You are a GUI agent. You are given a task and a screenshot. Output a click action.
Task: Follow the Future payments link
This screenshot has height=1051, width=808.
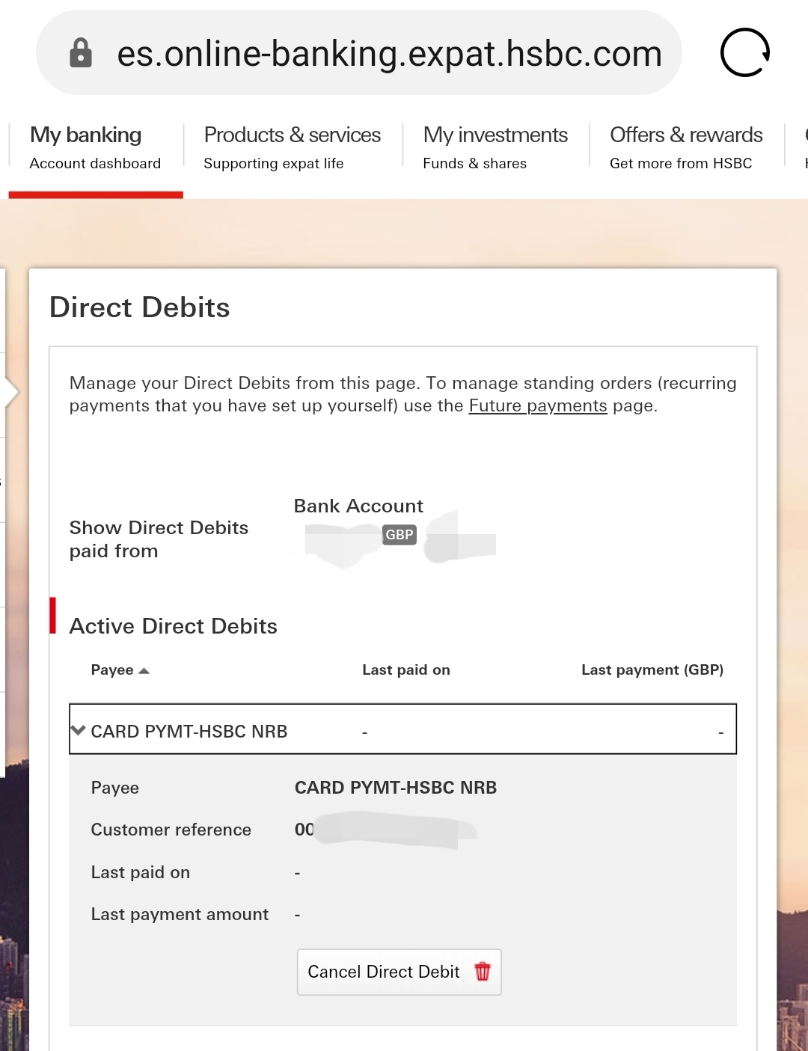tap(537, 406)
